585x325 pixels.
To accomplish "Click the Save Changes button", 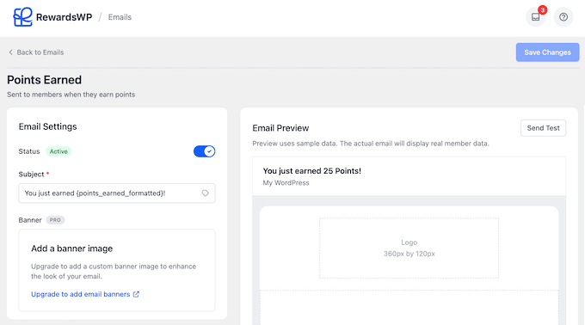I will pos(547,52).
